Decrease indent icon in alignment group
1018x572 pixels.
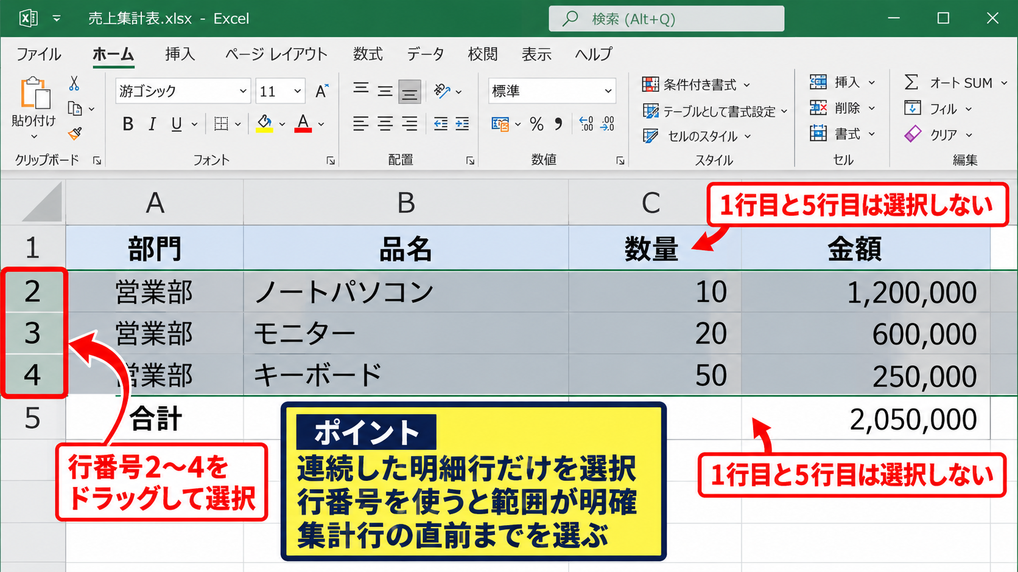coord(440,124)
